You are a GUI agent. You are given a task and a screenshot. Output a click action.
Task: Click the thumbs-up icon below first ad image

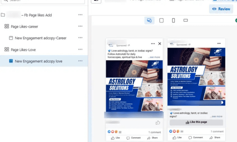click(x=158, y=122)
